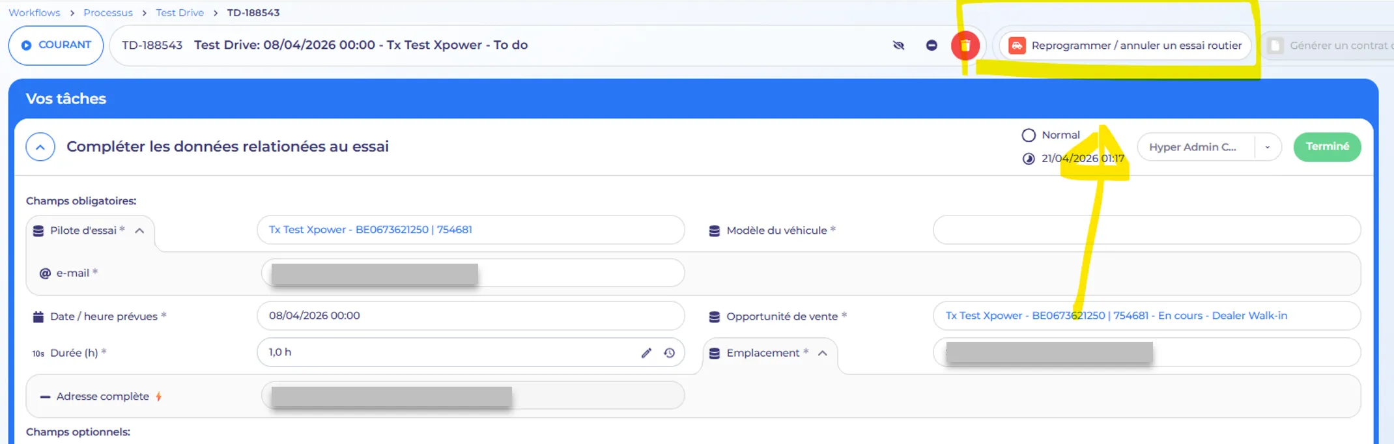
Task: Click the e-mail input field
Action: point(473,273)
